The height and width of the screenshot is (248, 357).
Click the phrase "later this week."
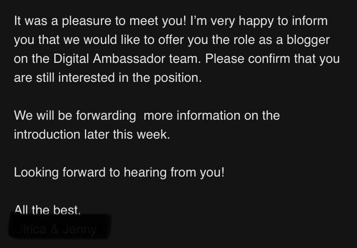tap(127, 134)
